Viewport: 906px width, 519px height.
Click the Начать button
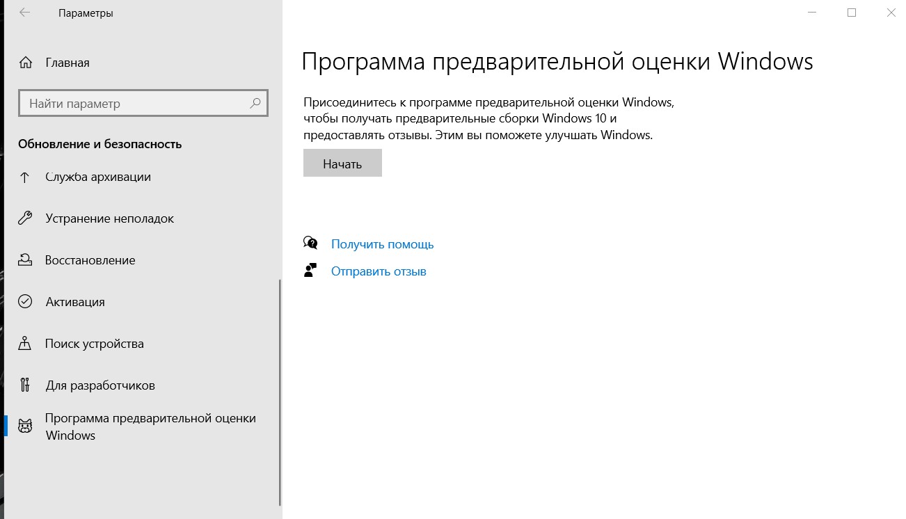pyautogui.click(x=342, y=164)
